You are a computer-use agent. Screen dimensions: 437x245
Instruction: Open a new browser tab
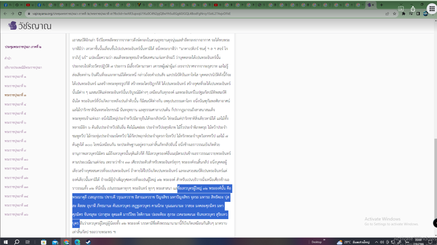382,5
